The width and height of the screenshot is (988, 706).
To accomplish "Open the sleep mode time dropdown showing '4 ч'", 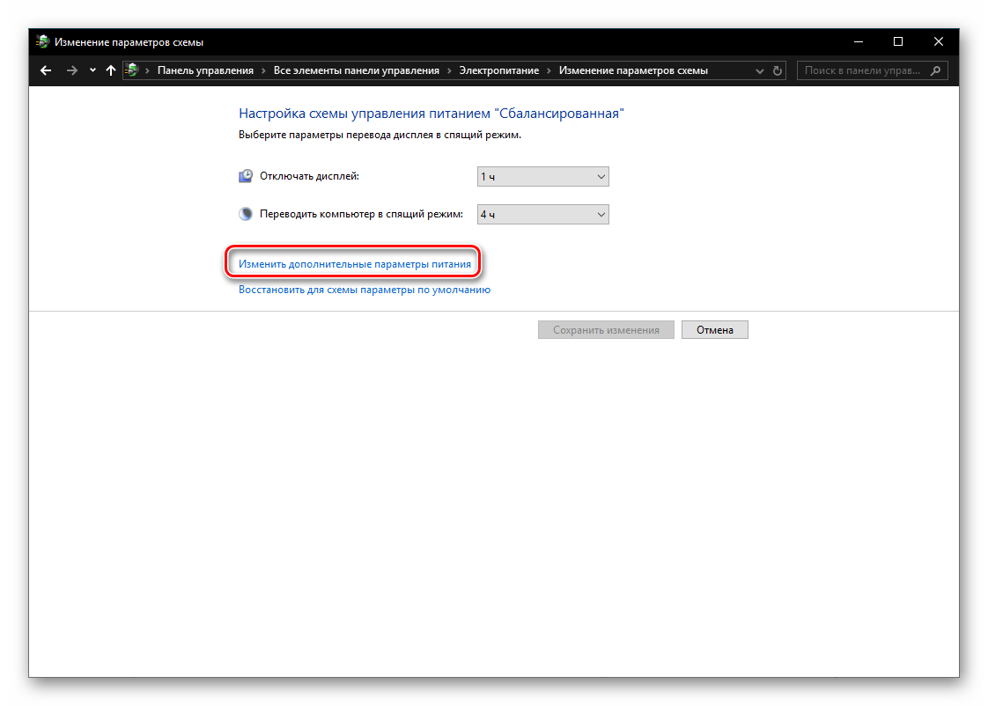I will coord(542,214).
